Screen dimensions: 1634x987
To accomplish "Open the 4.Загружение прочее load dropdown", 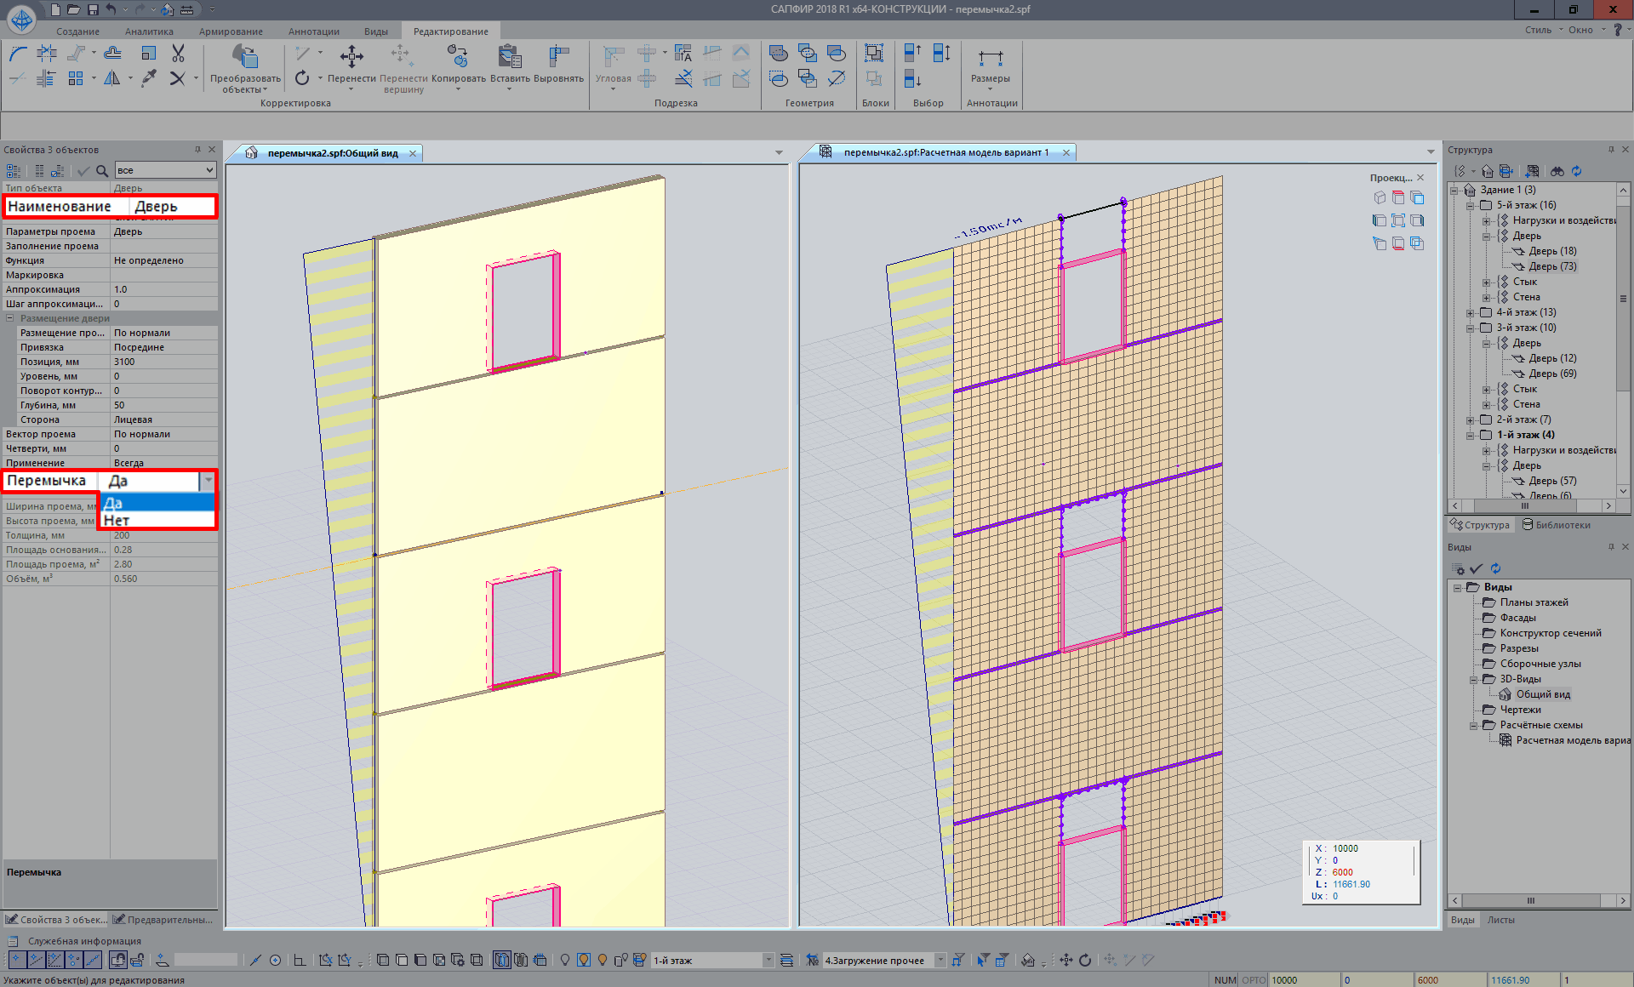I will tap(940, 960).
